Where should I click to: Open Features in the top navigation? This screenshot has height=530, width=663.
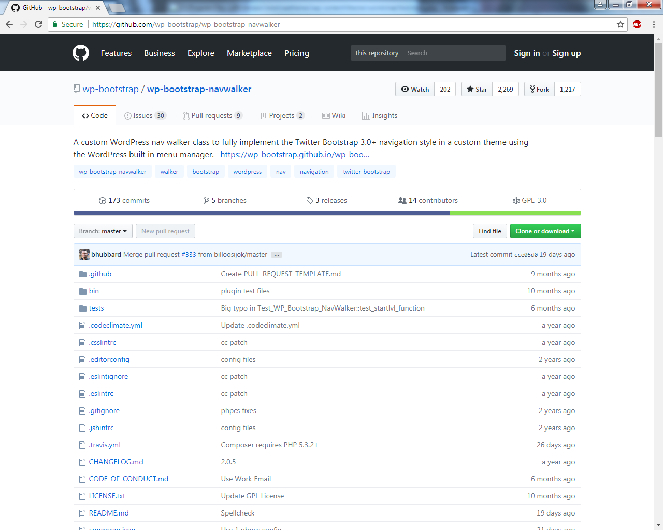tap(116, 53)
